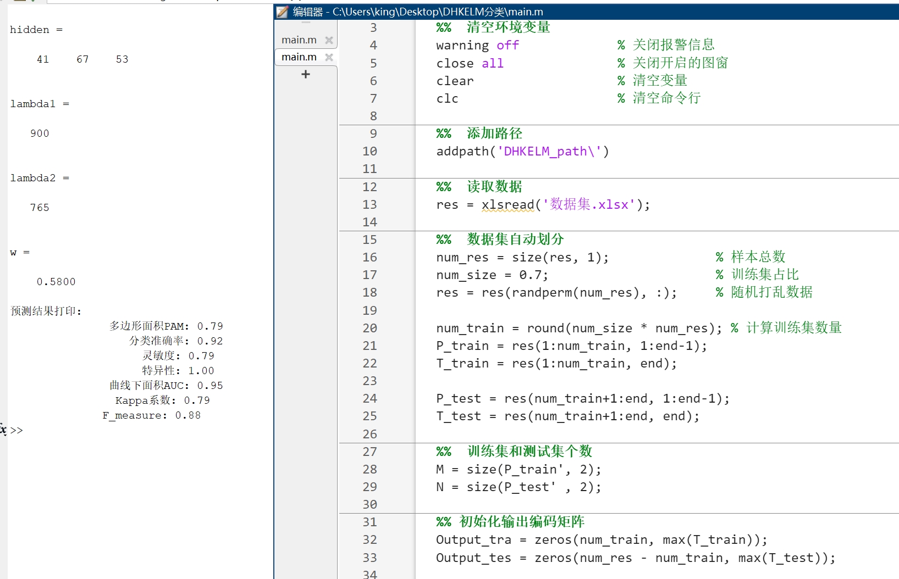Click hidden value 67 in Command Window
This screenshot has height=579, width=899.
pos(82,59)
